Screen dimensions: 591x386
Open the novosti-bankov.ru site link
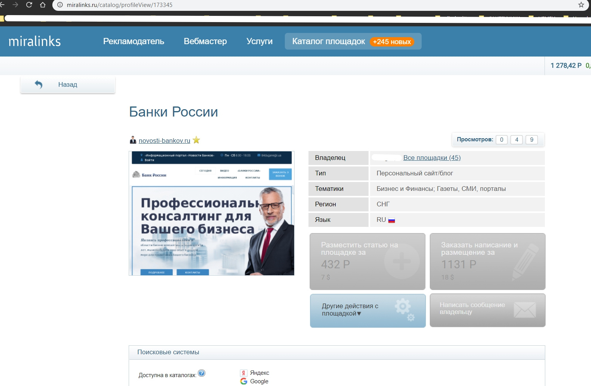point(164,141)
